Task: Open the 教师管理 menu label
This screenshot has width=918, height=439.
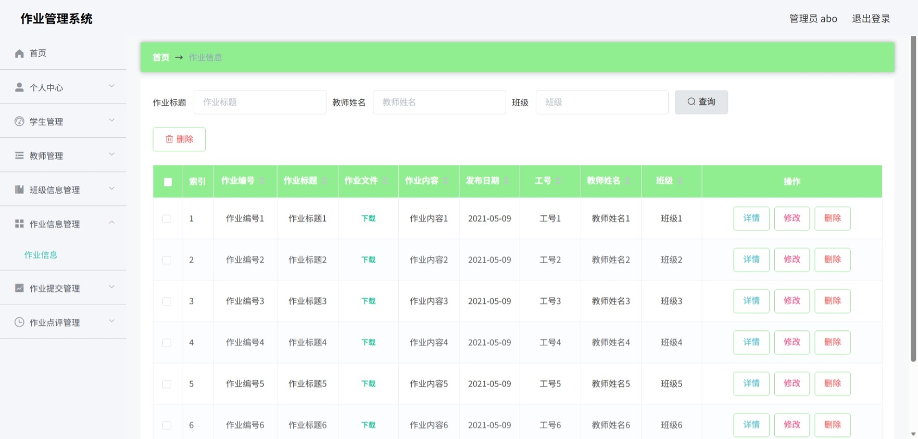Action: click(x=46, y=156)
